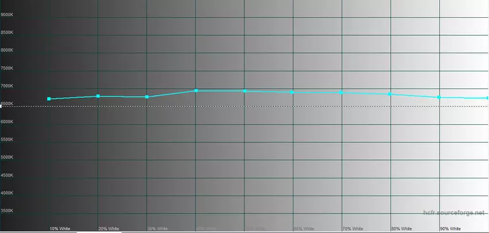
Task: Click the curve marker at 50% White
Action: click(244, 91)
